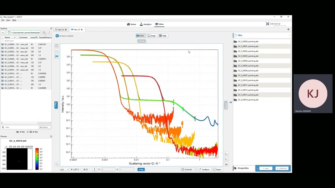Image resolution: width=335 pixels, height=188 pixels.
Task: Click the Autoscale button
Action: (187, 169)
